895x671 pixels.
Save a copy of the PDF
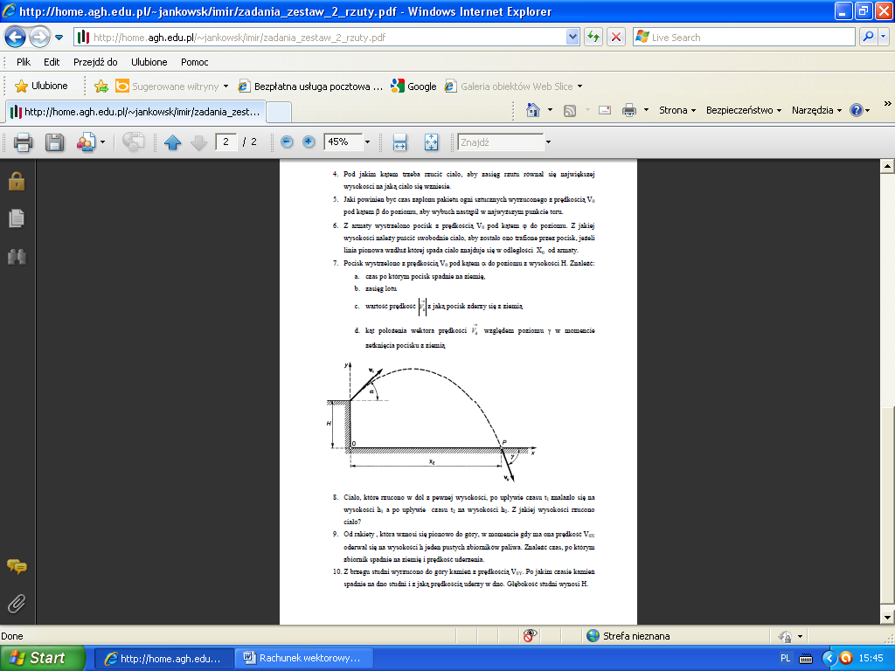54,142
